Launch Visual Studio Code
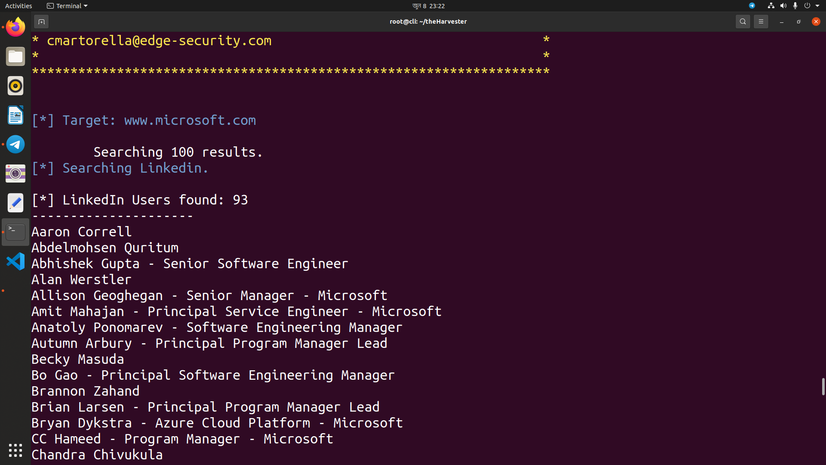This screenshot has width=826, height=465. pos(15,261)
